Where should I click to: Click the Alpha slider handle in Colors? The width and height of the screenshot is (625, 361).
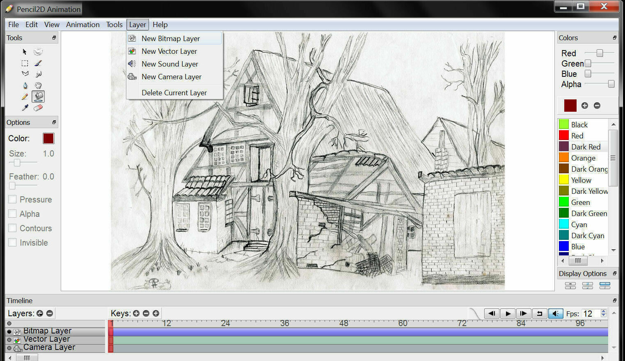coord(611,84)
